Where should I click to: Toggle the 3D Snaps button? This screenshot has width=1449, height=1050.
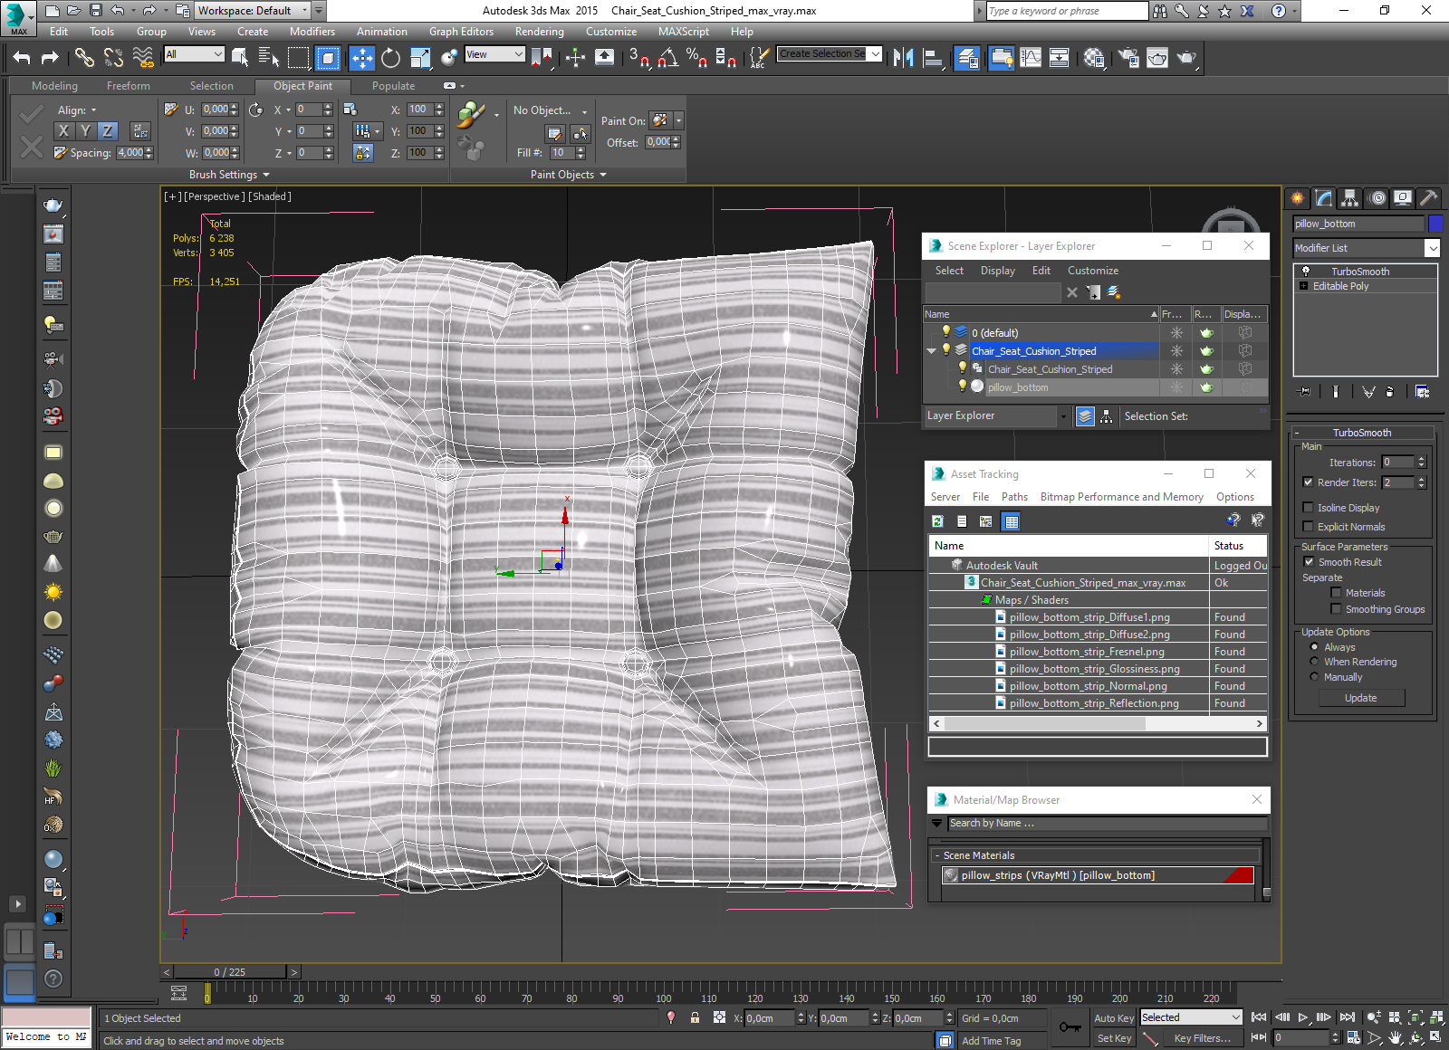point(639,58)
